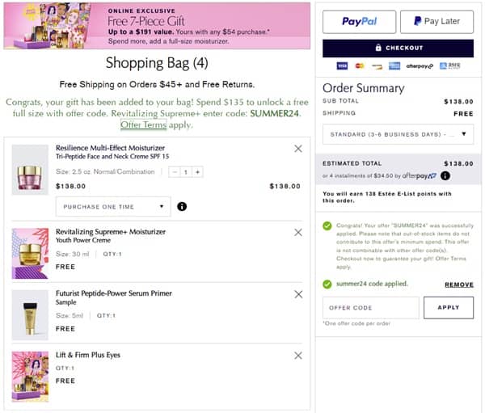
Task: Open Purchase One Time dropdown
Action: tap(113, 207)
